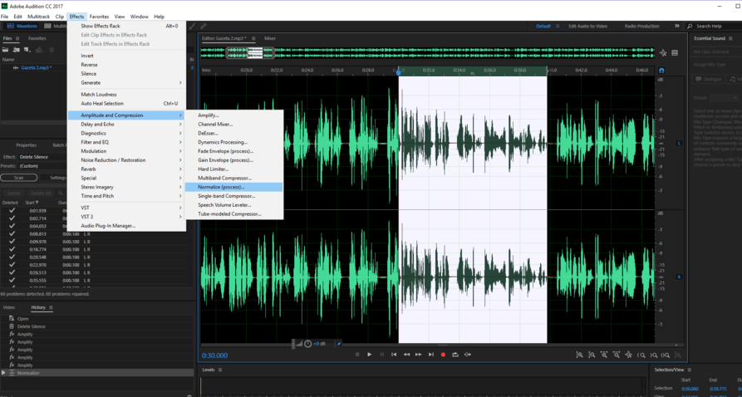Select Gazeta 2.mp3 file in Files panel
This screenshot has height=397, width=742.
[x=37, y=67]
